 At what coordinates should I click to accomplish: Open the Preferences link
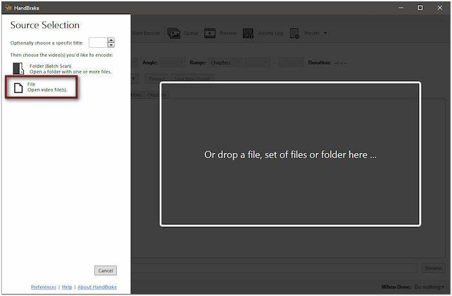click(x=43, y=287)
